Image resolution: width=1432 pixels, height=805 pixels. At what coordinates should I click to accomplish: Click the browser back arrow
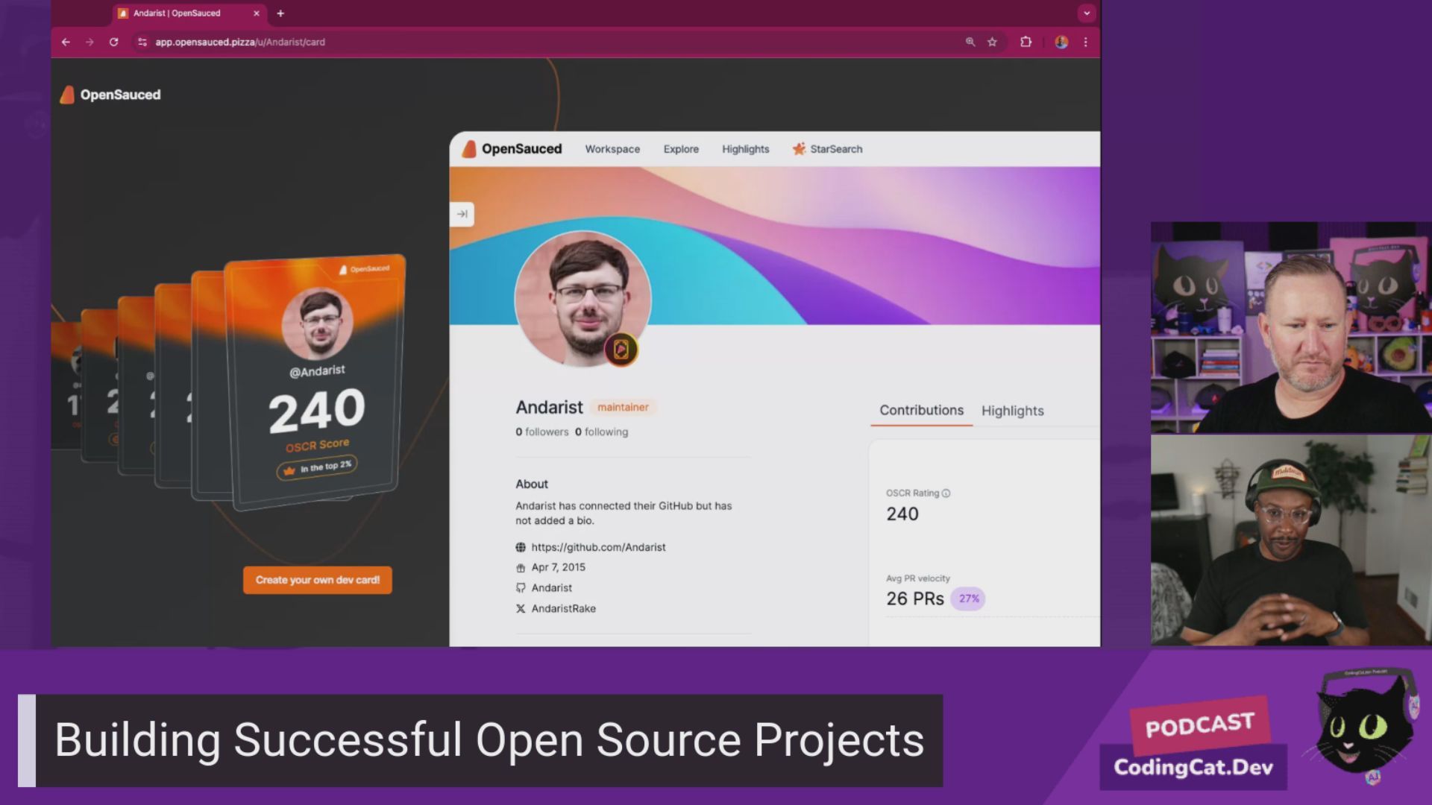(x=66, y=42)
